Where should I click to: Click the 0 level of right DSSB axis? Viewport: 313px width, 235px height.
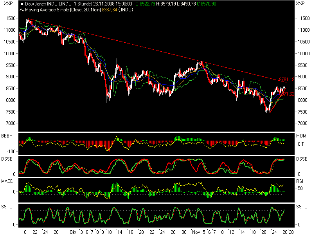(299, 174)
